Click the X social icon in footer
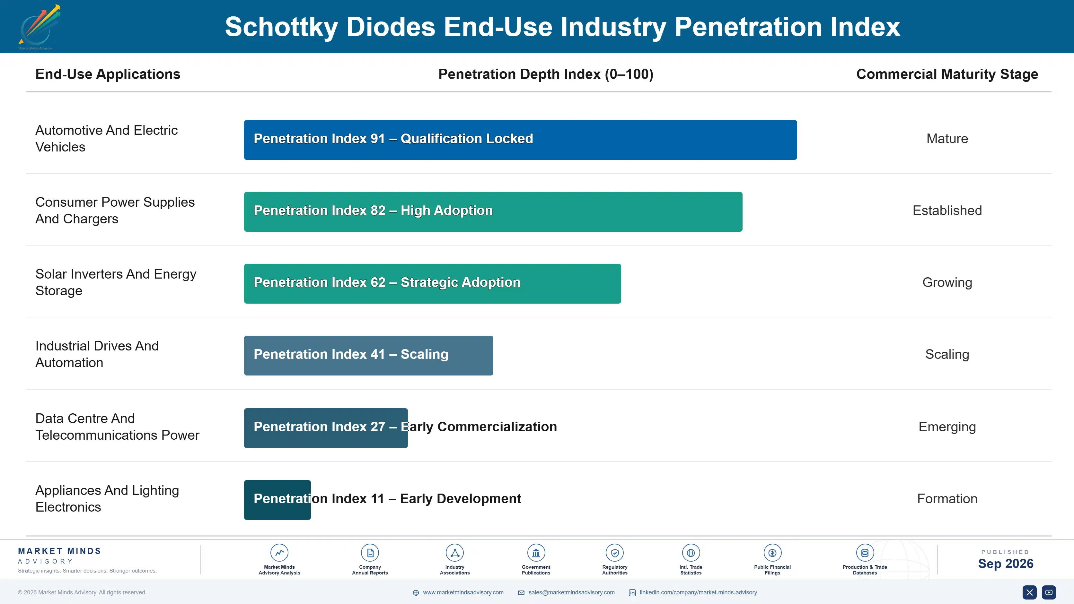 1029,592
